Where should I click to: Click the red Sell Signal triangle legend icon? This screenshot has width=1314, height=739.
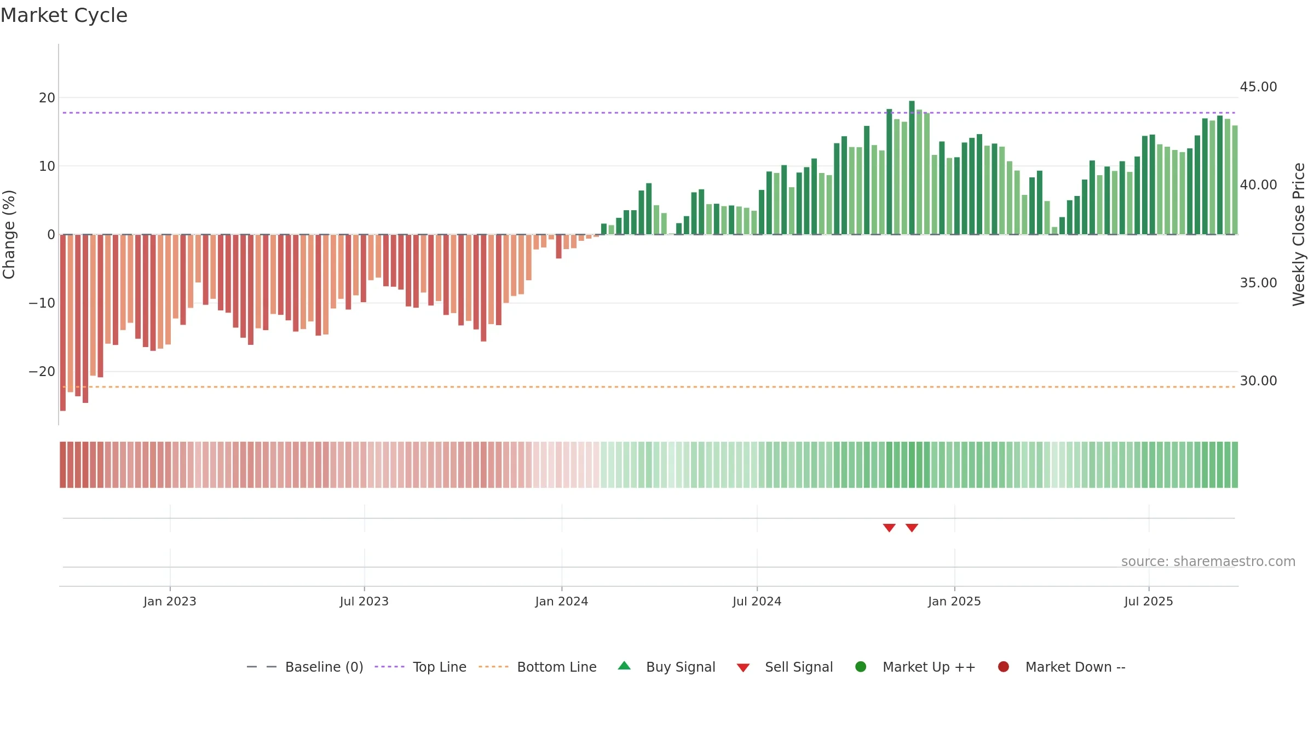pos(743,668)
